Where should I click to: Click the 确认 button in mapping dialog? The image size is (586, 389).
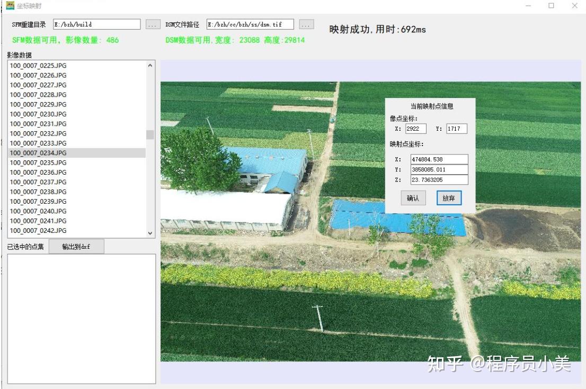point(413,198)
